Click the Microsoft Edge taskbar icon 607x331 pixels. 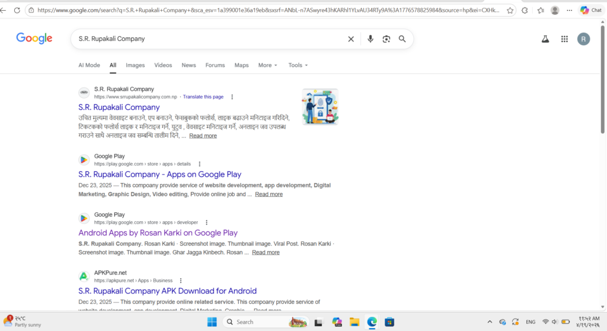[372, 322]
